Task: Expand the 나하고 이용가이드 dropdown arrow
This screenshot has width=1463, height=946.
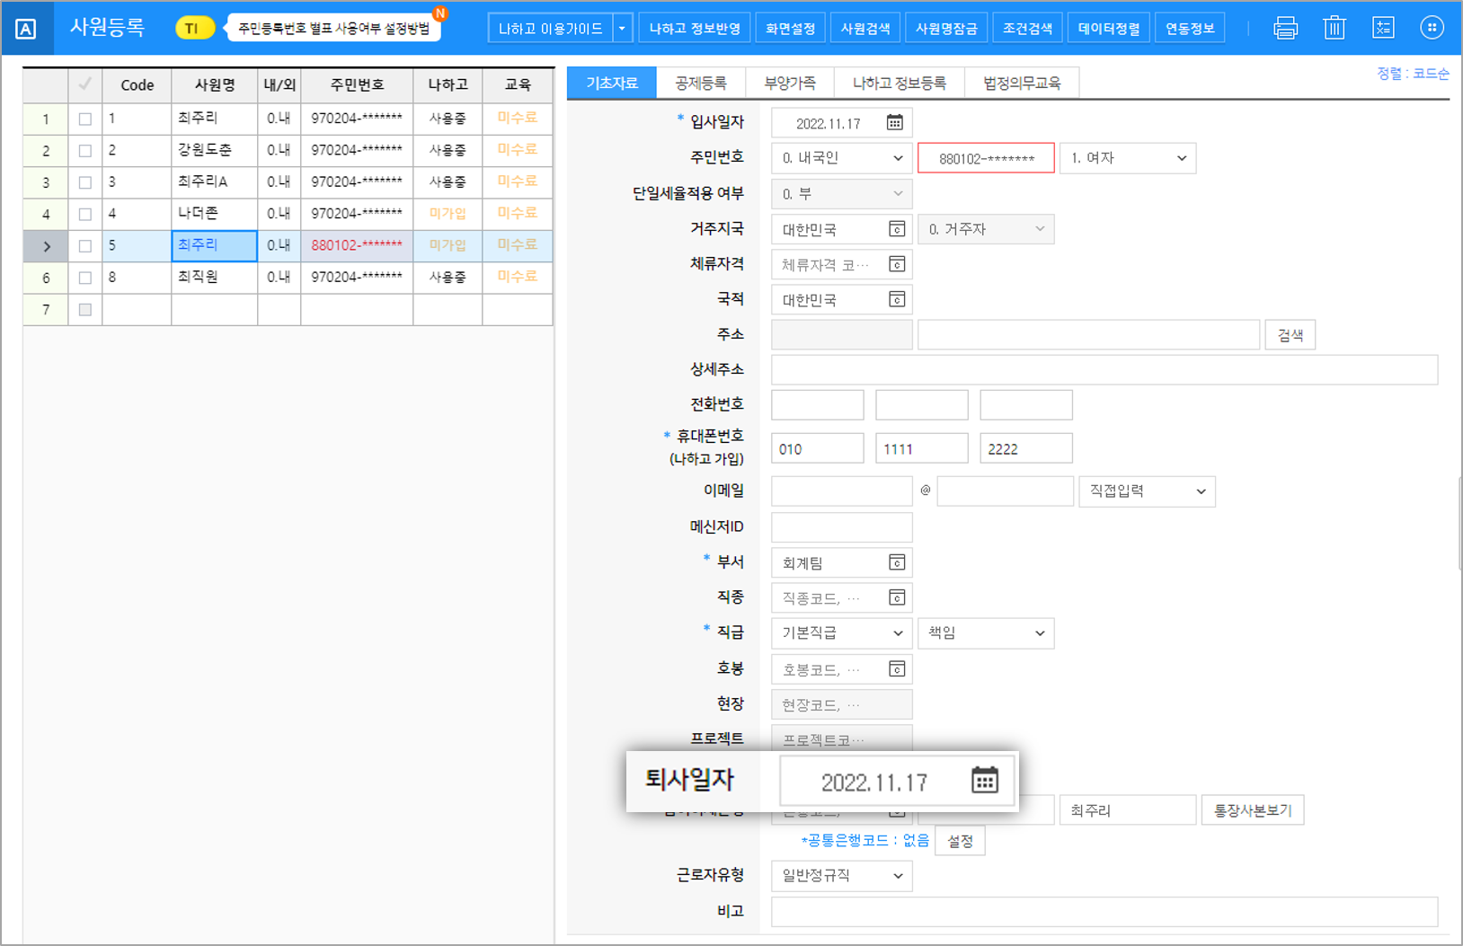Action: (622, 29)
